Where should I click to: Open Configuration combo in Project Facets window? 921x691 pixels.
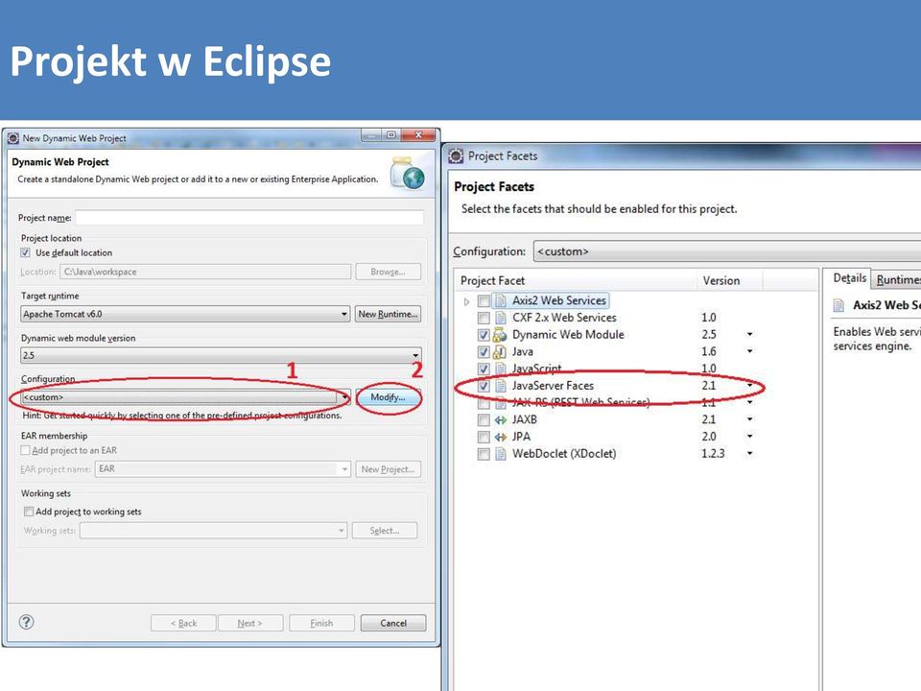tap(727, 251)
